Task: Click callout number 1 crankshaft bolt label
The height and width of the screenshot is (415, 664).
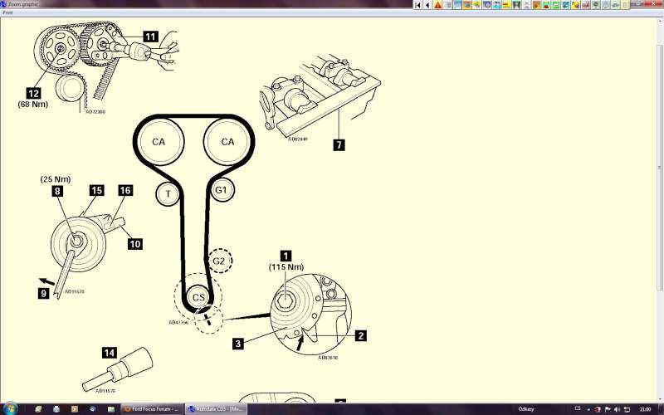Action: pyautogui.click(x=286, y=256)
